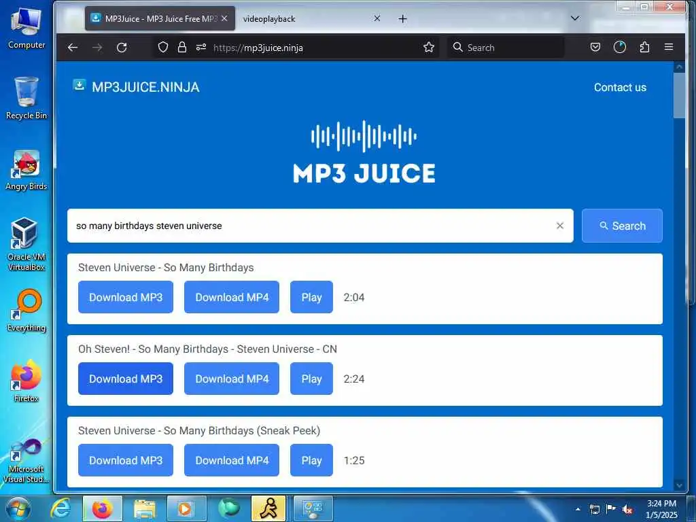Play the 2:04 So Many Birthdays result
696x522 pixels.
click(x=311, y=297)
